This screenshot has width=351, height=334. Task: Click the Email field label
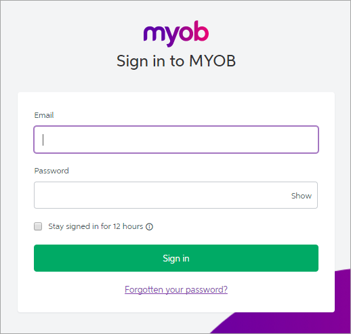pyautogui.click(x=44, y=115)
